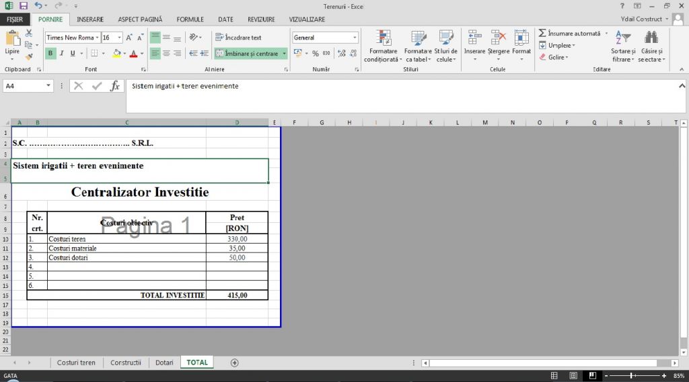689x382 pixels.
Task: Click the Cut scissors icon
Action: 28,34
